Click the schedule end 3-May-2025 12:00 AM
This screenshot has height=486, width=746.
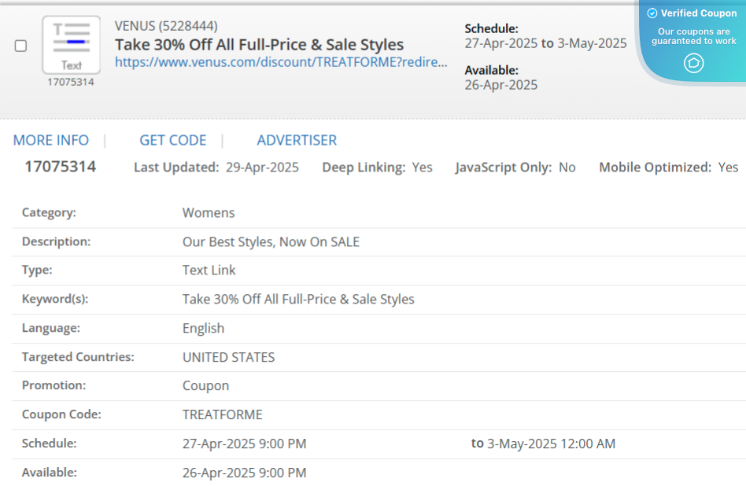coord(551,444)
